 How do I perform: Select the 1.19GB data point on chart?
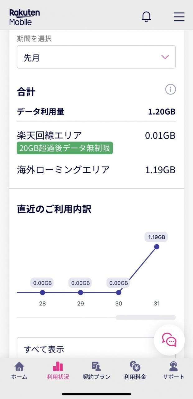(157, 247)
